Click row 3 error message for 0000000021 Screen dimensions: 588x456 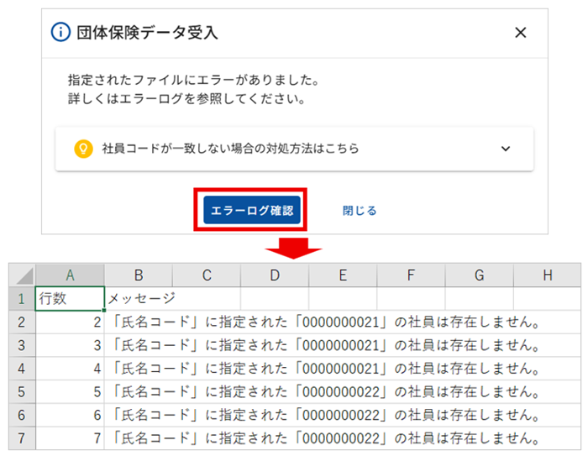click(x=325, y=345)
